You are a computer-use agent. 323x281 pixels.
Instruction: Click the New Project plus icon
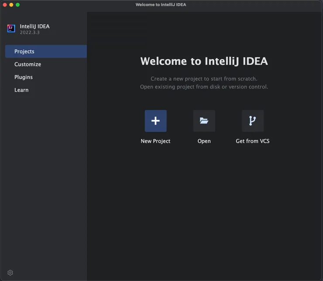[155, 121]
